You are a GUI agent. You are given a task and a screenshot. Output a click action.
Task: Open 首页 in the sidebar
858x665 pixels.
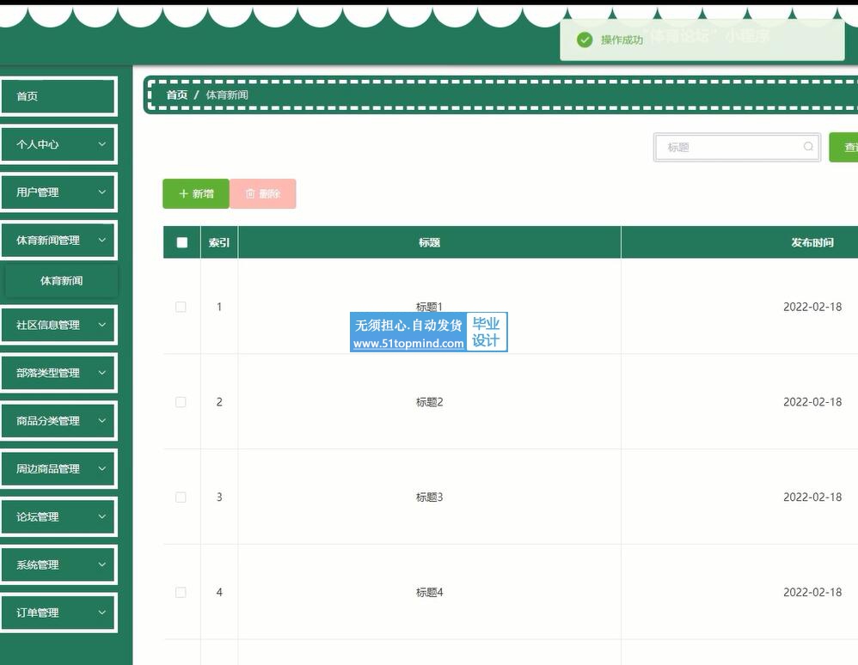[x=58, y=96]
